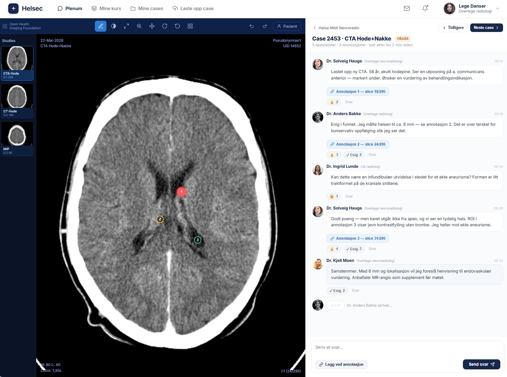Click Send svar button
Viewport: 507px width, 377px height.
coord(481,364)
